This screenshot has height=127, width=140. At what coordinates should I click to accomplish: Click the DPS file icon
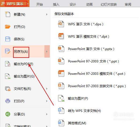(61, 24)
